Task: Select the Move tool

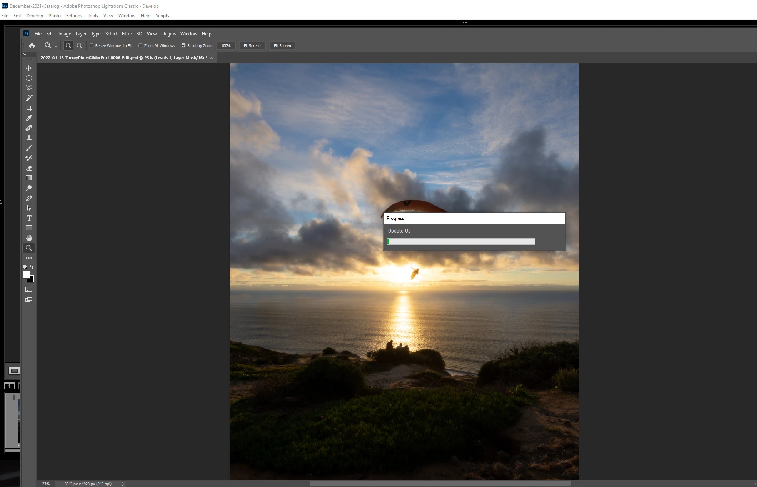Action: [29, 68]
